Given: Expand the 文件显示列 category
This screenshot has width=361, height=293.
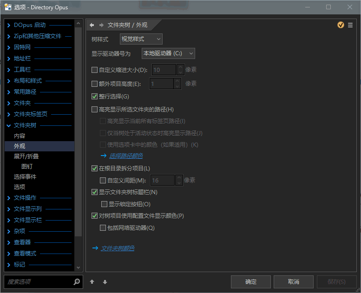Looking at the screenshot, I should coord(9,209).
